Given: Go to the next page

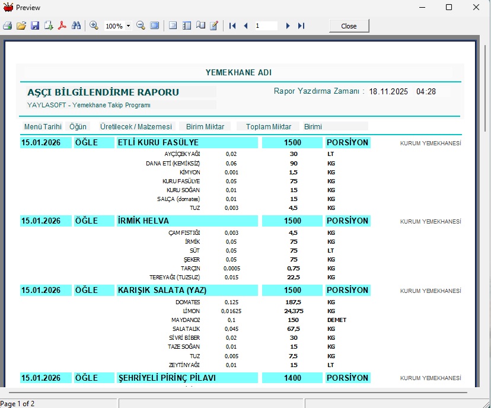Looking at the screenshot, I should [288, 26].
